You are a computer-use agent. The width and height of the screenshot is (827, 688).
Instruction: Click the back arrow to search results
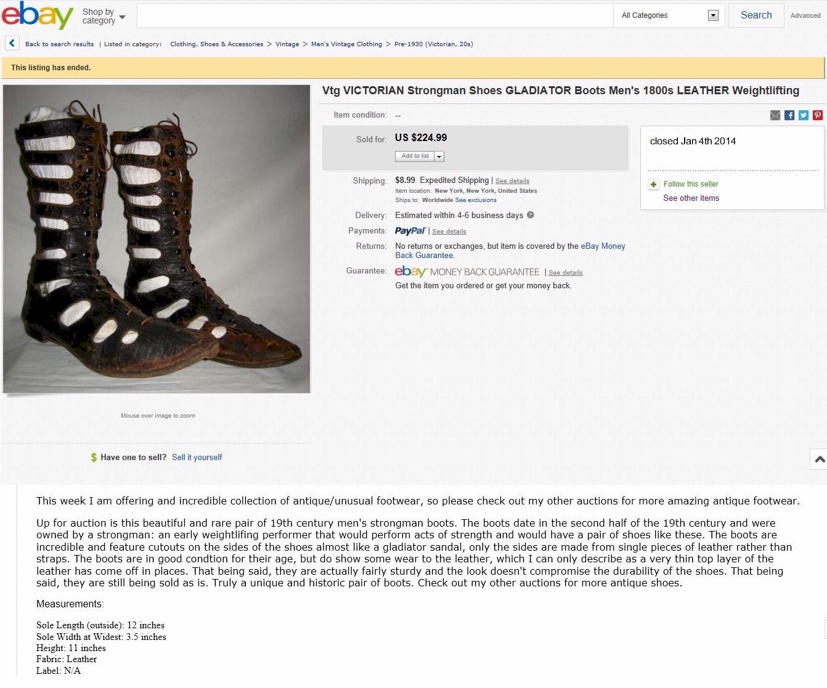(12, 44)
